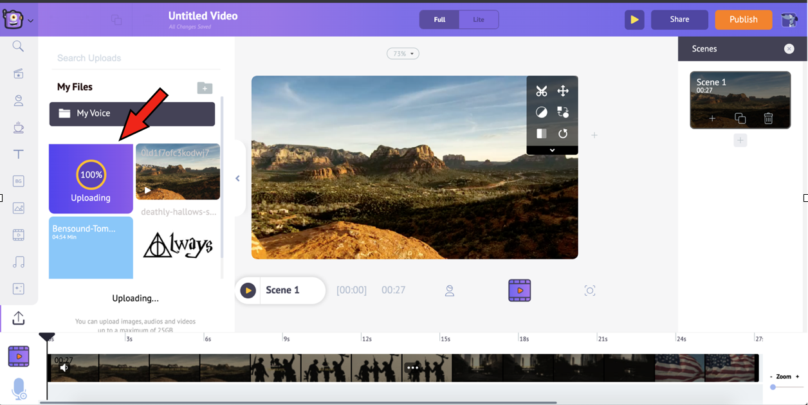Open the Text tool in left sidebar
Viewport: 808px width, 405px height.
coord(19,154)
